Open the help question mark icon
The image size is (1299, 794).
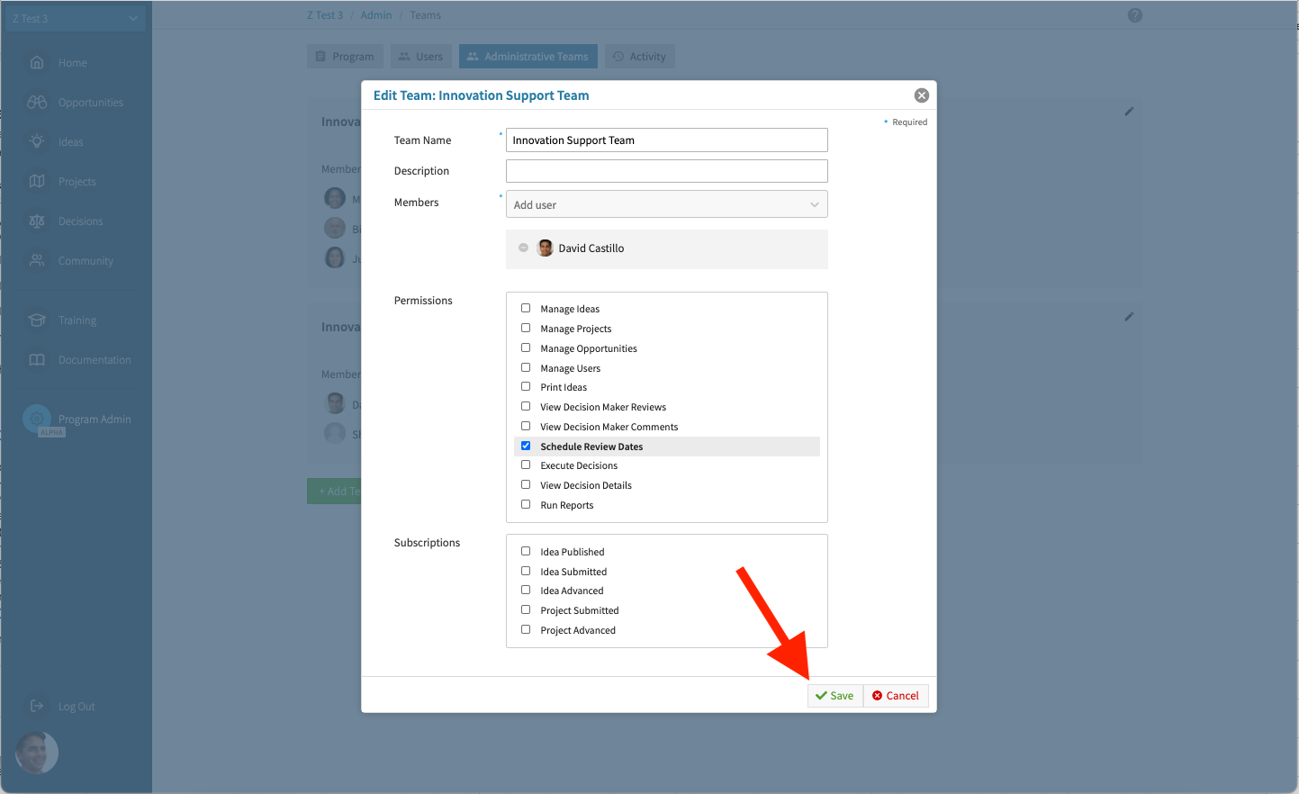[x=1135, y=15]
